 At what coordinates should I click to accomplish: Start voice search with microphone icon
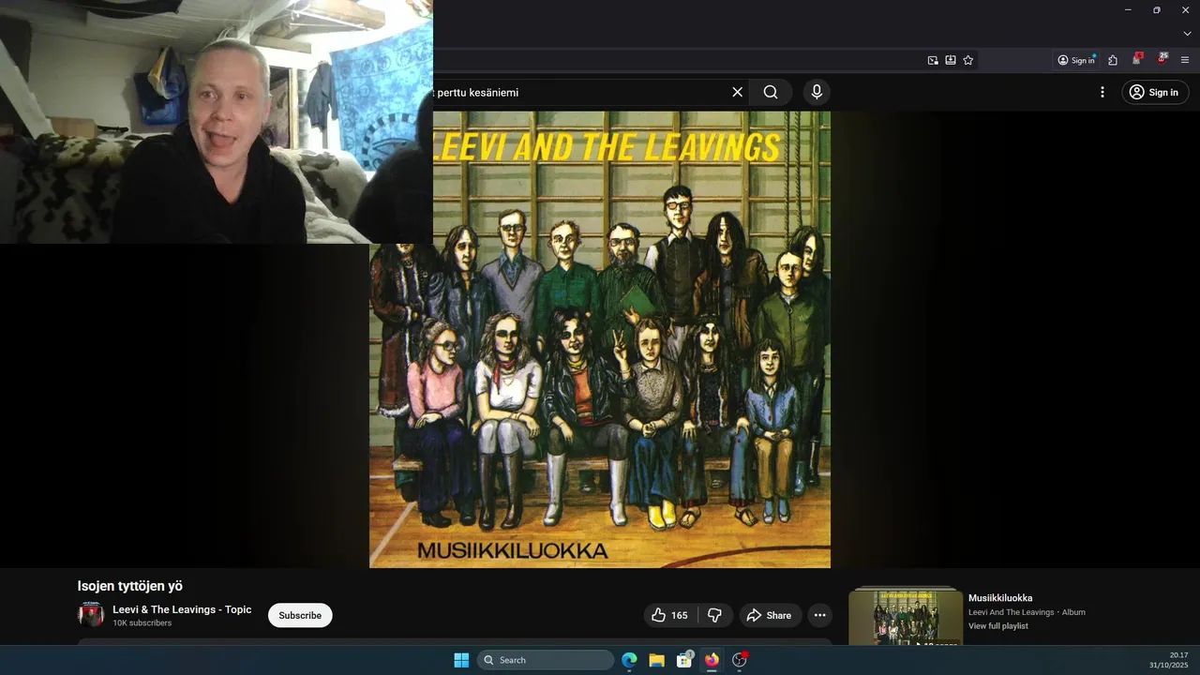pos(817,92)
